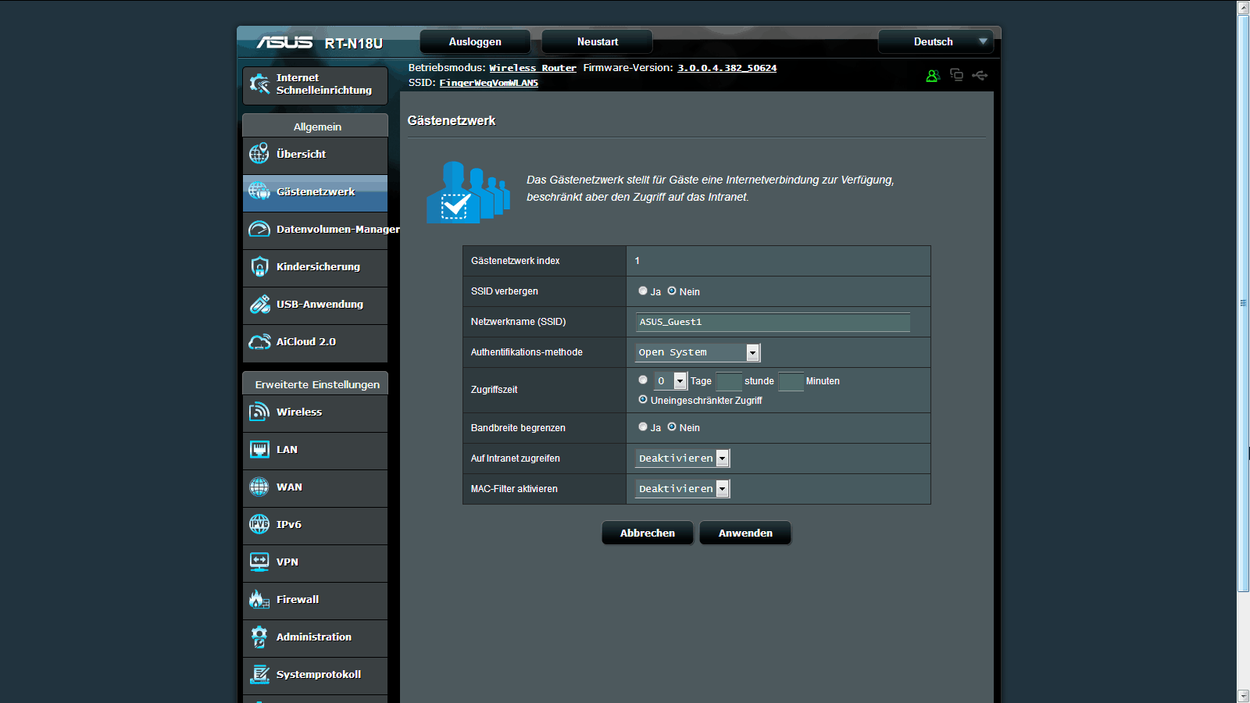Open the MAC-Filter aktivieren dropdown
The image size is (1250, 703).
pos(683,489)
